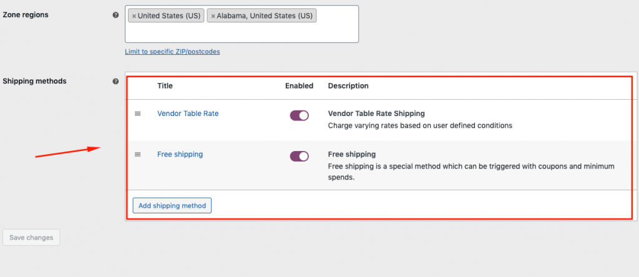Open the Vendor Table Rate method title
639x277 pixels.
point(188,114)
